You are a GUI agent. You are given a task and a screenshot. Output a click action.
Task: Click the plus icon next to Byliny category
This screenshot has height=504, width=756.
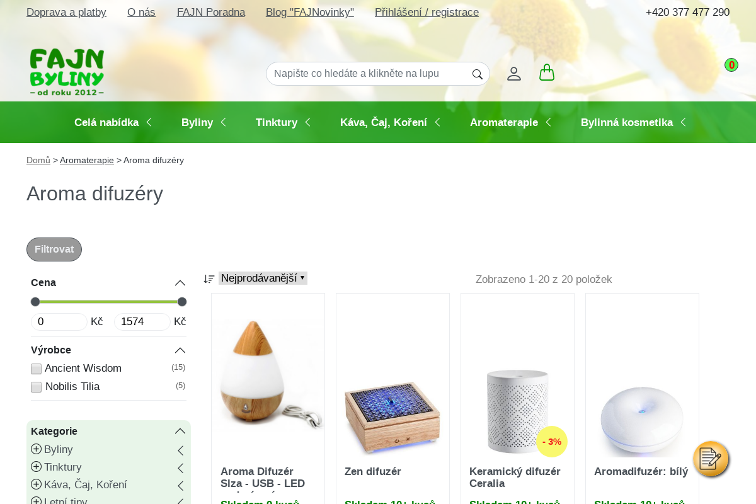(x=36, y=449)
